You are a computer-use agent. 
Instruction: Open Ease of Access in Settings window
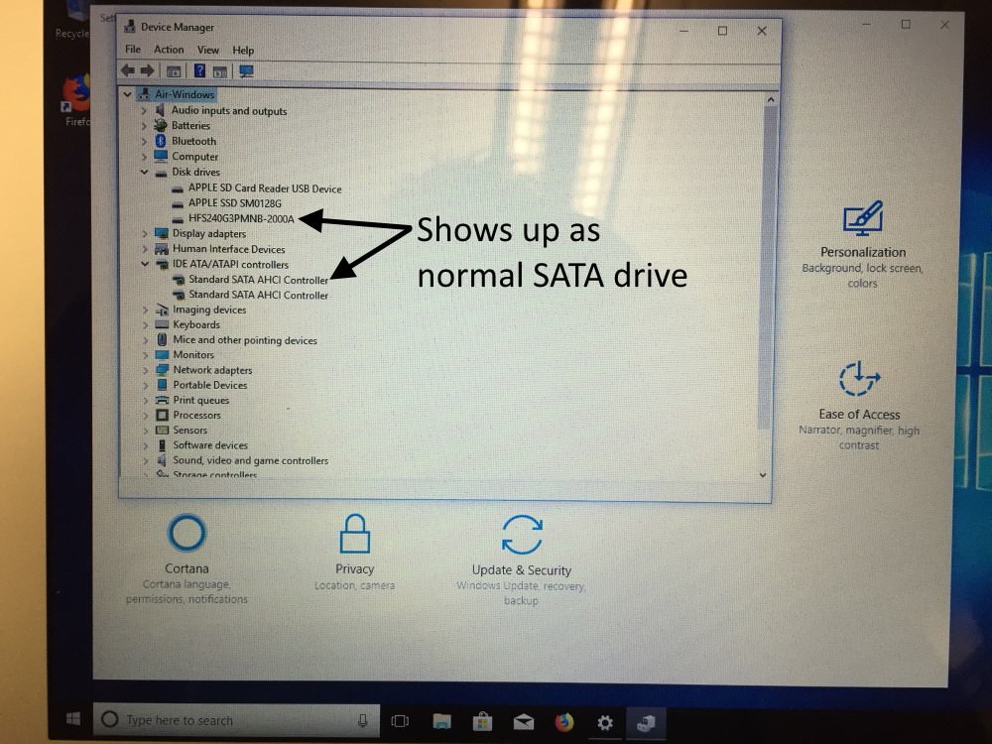click(x=859, y=406)
